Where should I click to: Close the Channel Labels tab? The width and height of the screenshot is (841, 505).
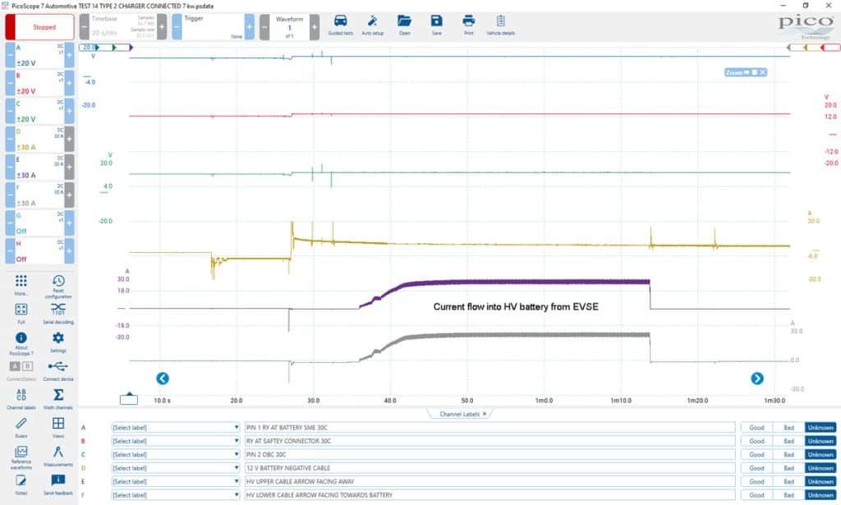[x=485, y=414]
